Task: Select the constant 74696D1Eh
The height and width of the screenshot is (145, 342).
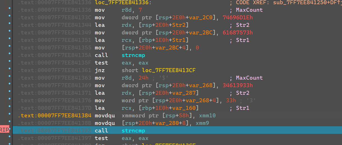Action: (x=237, y=18)
